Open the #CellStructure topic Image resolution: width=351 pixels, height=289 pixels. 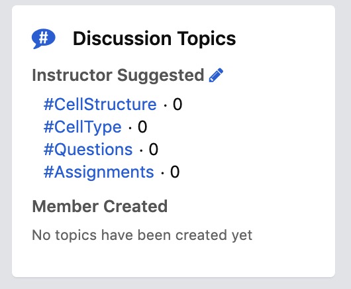click(x=100, y=105)
